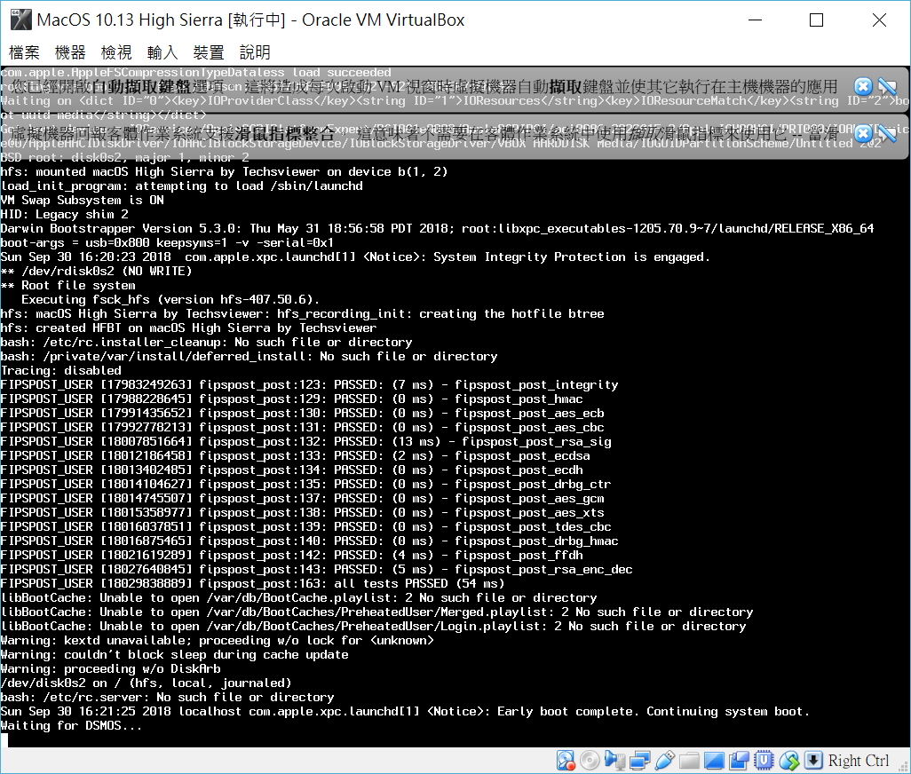Open the audio settings status icon
911x774 pixels.
click(614, 760)
